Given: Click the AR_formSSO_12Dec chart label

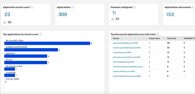Looking at the screenshot, I should click(x=15, y=41).
